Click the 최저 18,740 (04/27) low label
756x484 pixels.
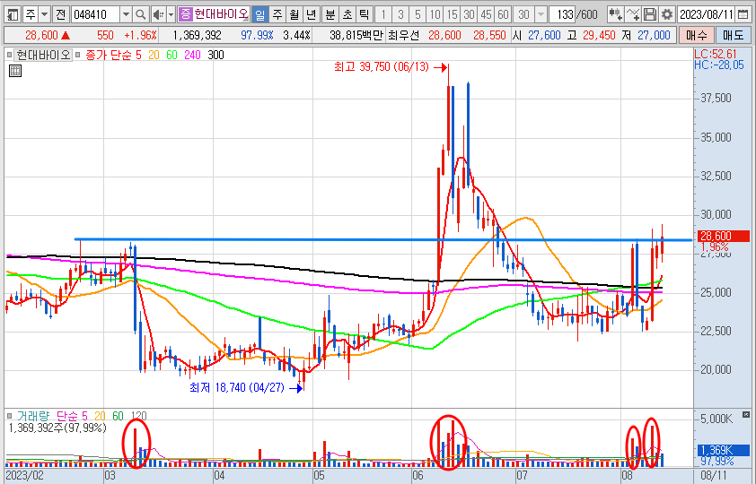point(237,387)
